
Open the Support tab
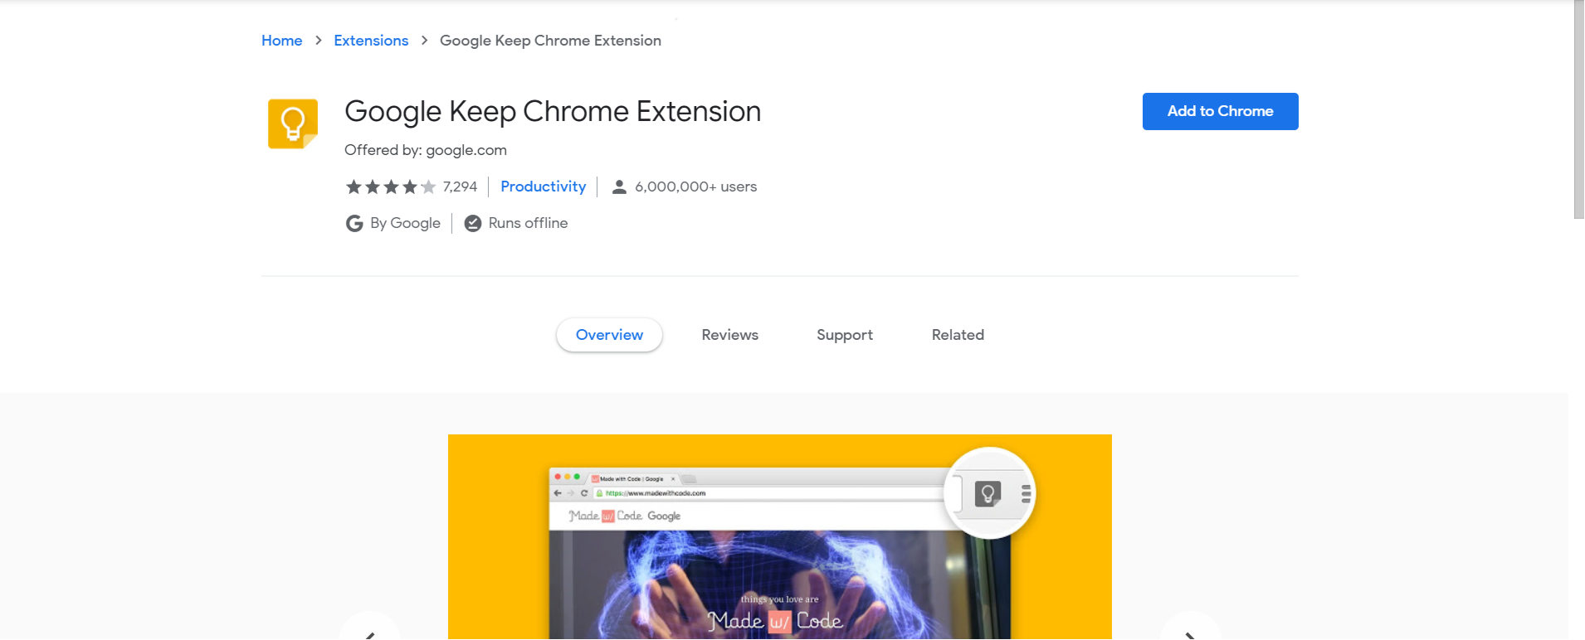point(845,335)
